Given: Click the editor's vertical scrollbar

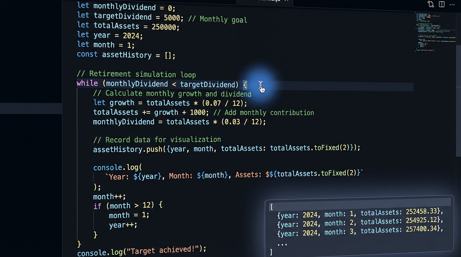Looking at the screenshot, I should (x=458, y=100).
